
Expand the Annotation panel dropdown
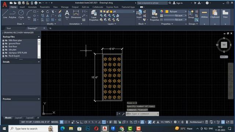pyautogui.click(x=76, y=24)
